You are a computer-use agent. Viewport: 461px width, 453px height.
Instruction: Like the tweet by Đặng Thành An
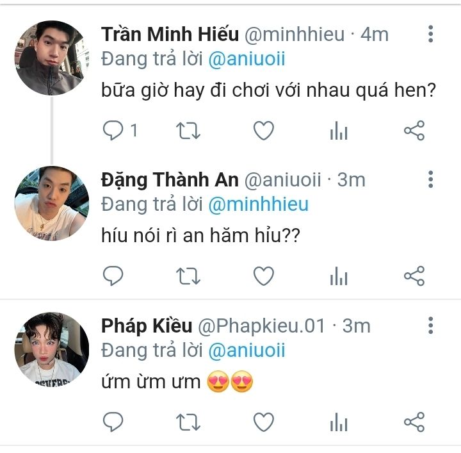[x=263, y=276]
